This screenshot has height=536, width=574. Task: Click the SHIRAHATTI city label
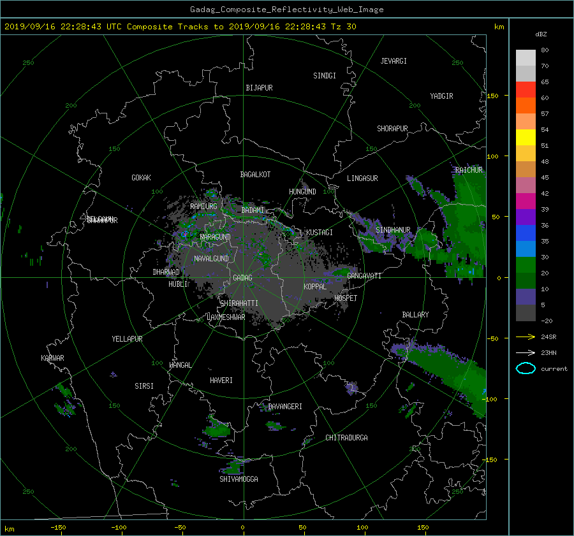pos(239,303)
